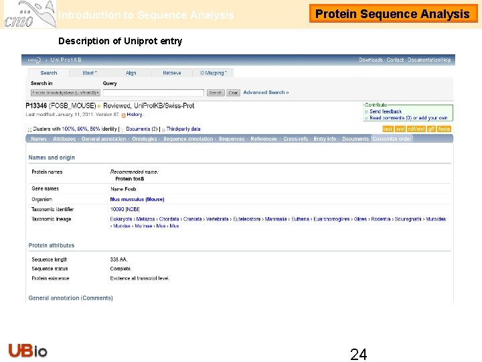Open the Blast tab
This screenshot has height=362, width=482.
[90, 73]
